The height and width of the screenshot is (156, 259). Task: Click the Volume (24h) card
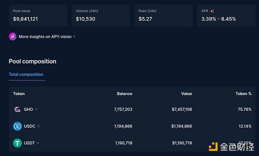pyautogui.click(x=101, y=15)
